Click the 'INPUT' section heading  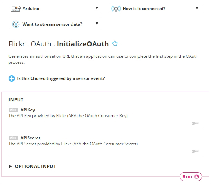tap(16, 100)
